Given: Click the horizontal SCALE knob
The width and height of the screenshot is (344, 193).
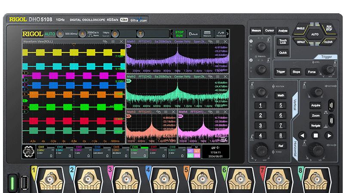Looking at the screenshot, I should pos(316,149).
